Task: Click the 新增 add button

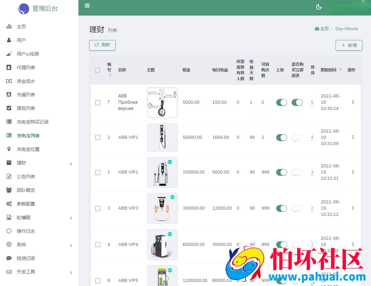Action: (349, 45)
